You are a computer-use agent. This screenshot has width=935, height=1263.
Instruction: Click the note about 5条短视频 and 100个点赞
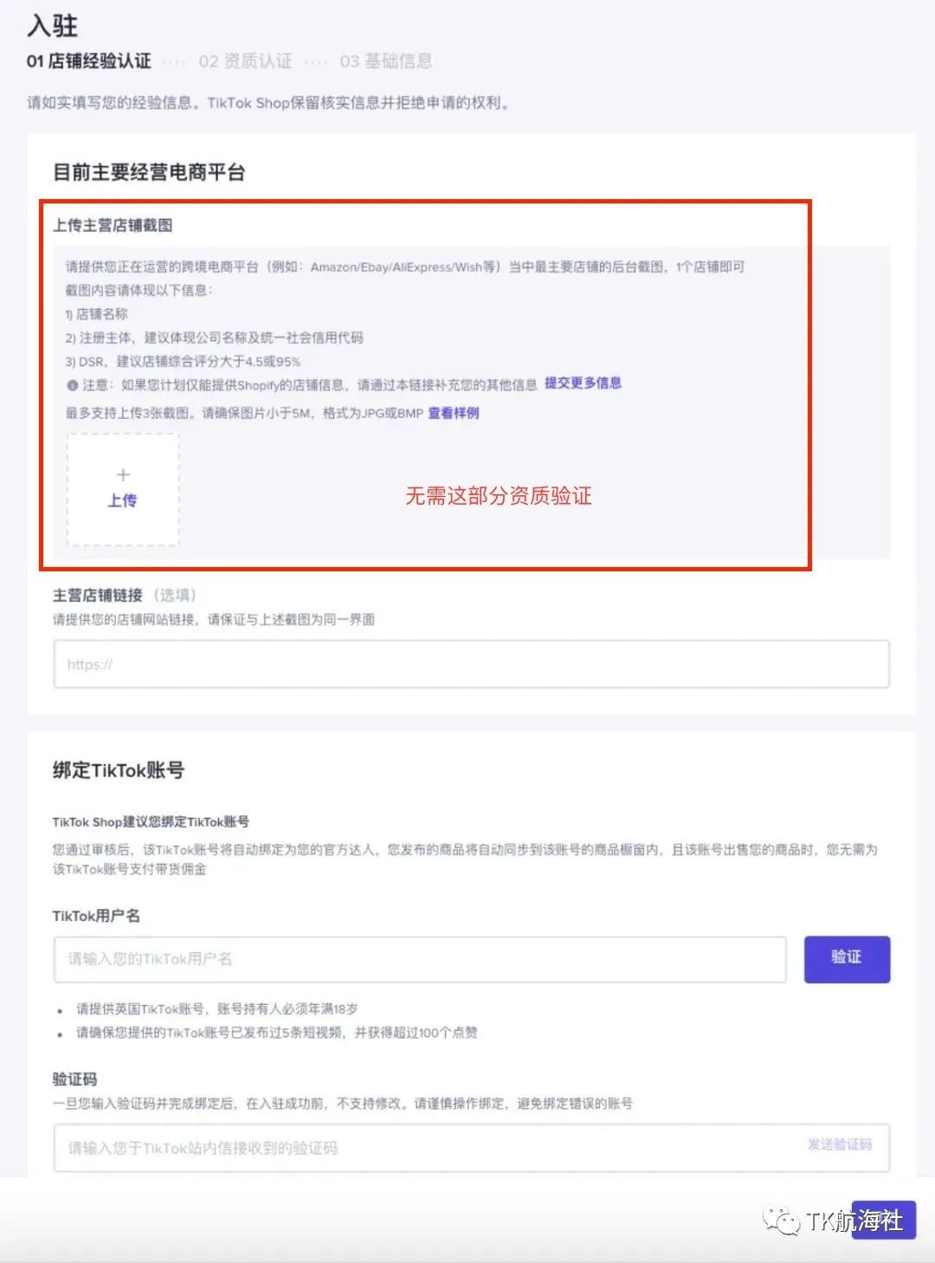(x=277, y=1033)
